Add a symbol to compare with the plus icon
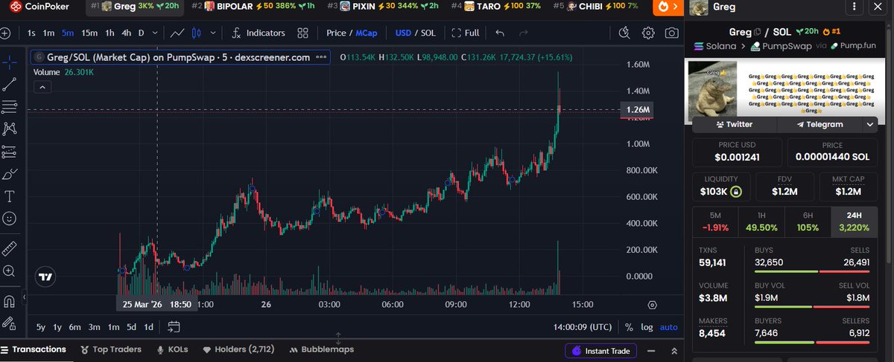The height and width of the screenshot is (362, 894). 5,33
